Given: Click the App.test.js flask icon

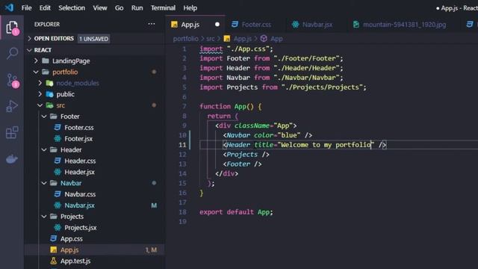Looking at the screenshot, I should [53, 261].
